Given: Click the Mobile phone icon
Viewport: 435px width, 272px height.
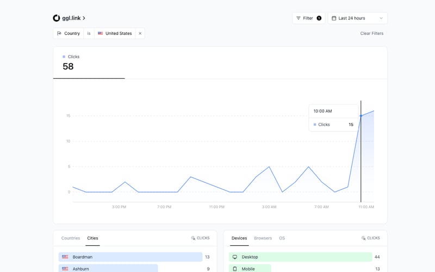Looking at the screenshot, I should [x=235, y=269].
